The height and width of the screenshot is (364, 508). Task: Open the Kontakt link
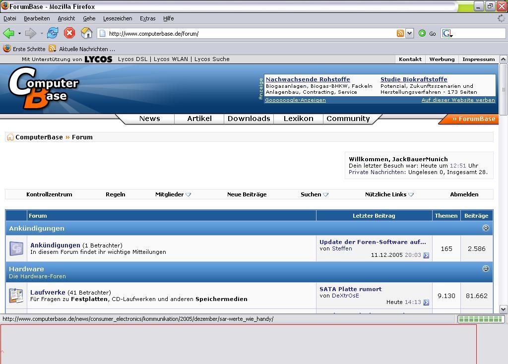410,60
